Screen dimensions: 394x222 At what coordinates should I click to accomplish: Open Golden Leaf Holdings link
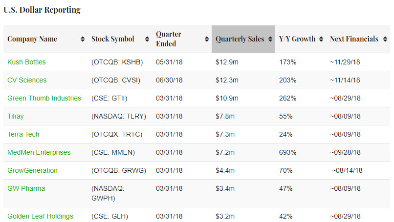[x=40, y=216]
